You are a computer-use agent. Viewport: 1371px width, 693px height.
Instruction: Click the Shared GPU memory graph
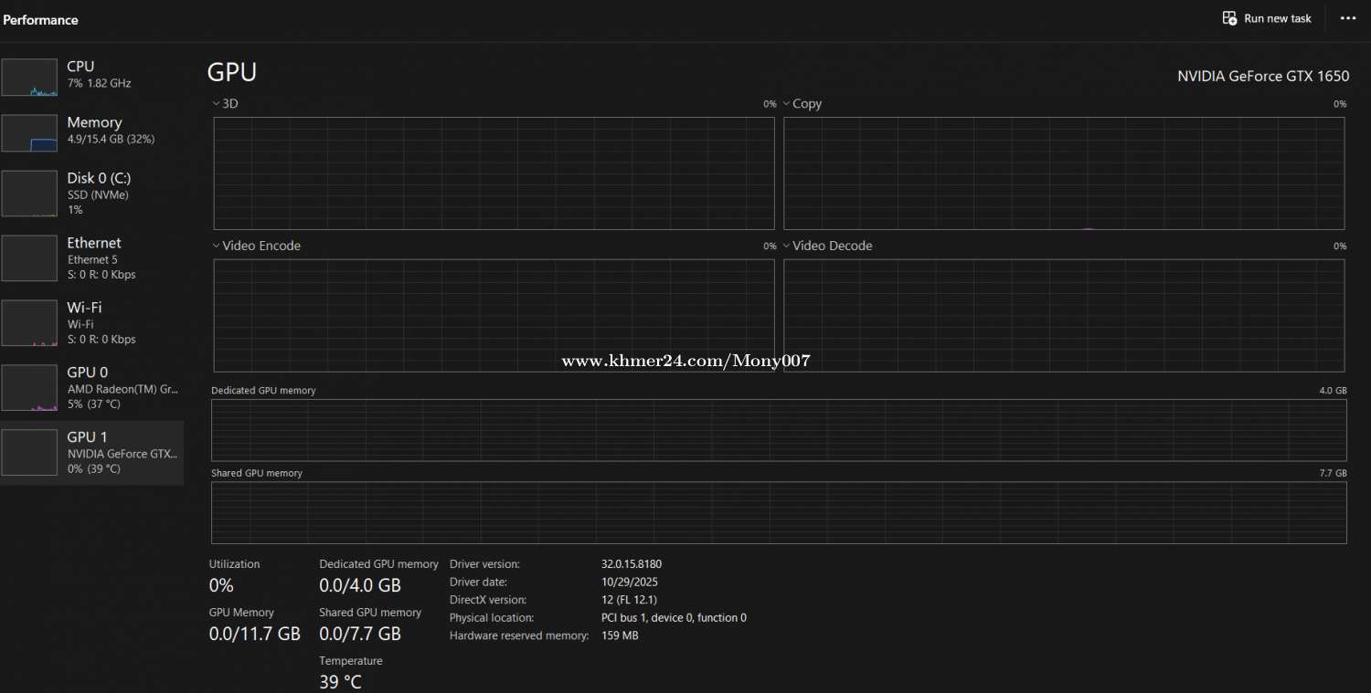click(x=779, y=512)
